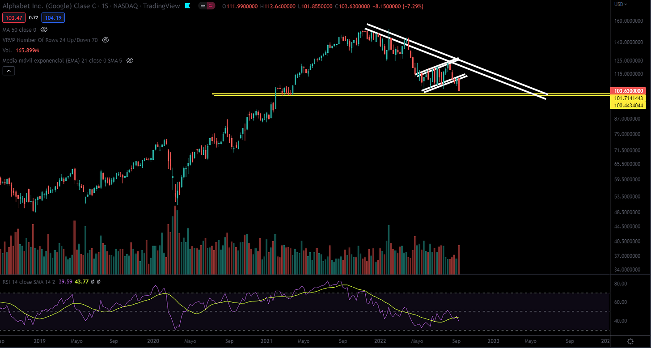This screenshot has width=651, height=348.
Task: Unhide the VRVP volume profile indicator
Action: click(x=105, y=40)
